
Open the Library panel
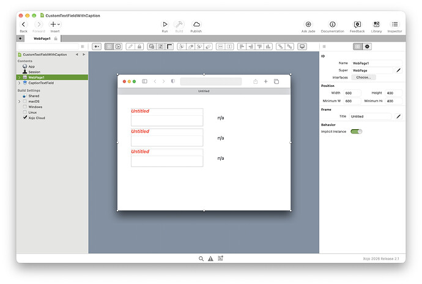[376, 24]
